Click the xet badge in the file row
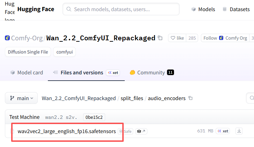 223,131
